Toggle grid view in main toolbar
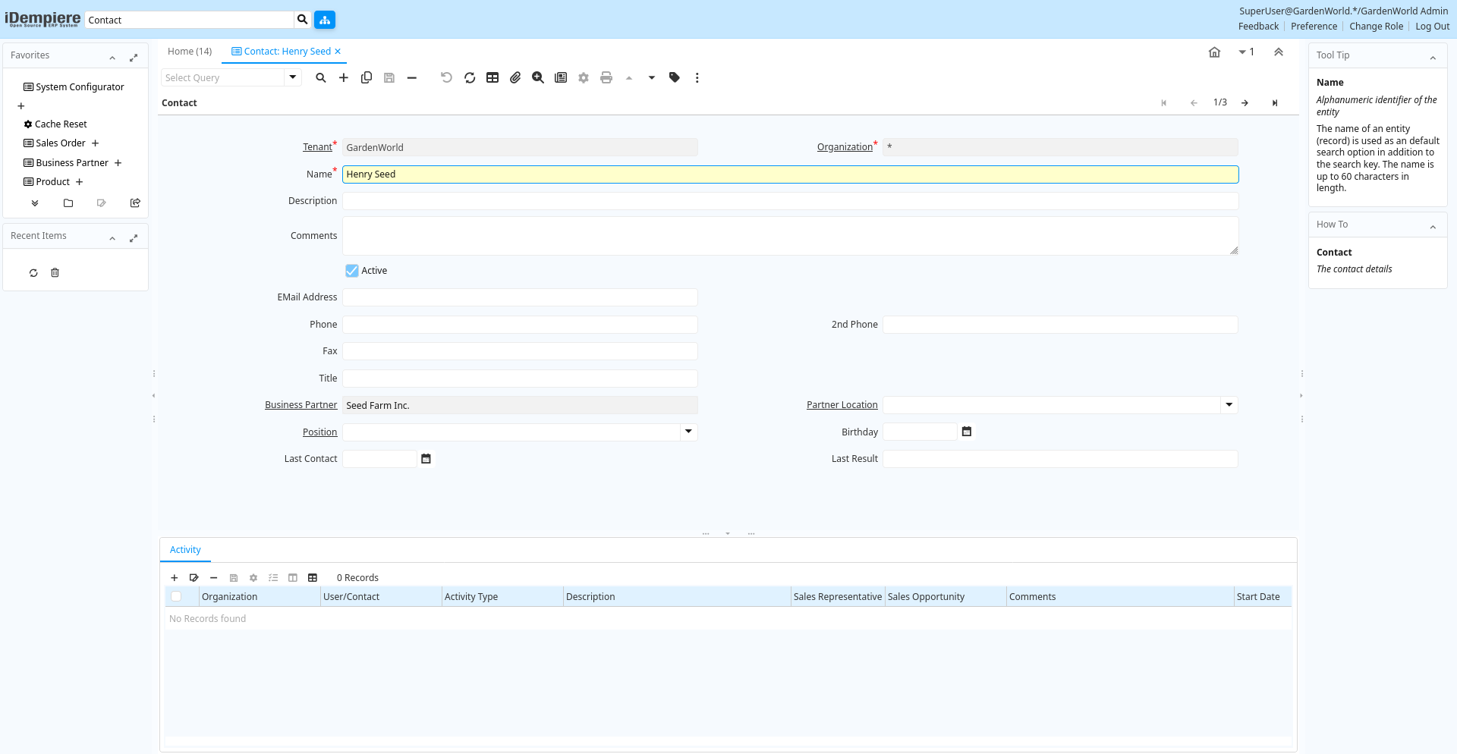 [492, 77]
